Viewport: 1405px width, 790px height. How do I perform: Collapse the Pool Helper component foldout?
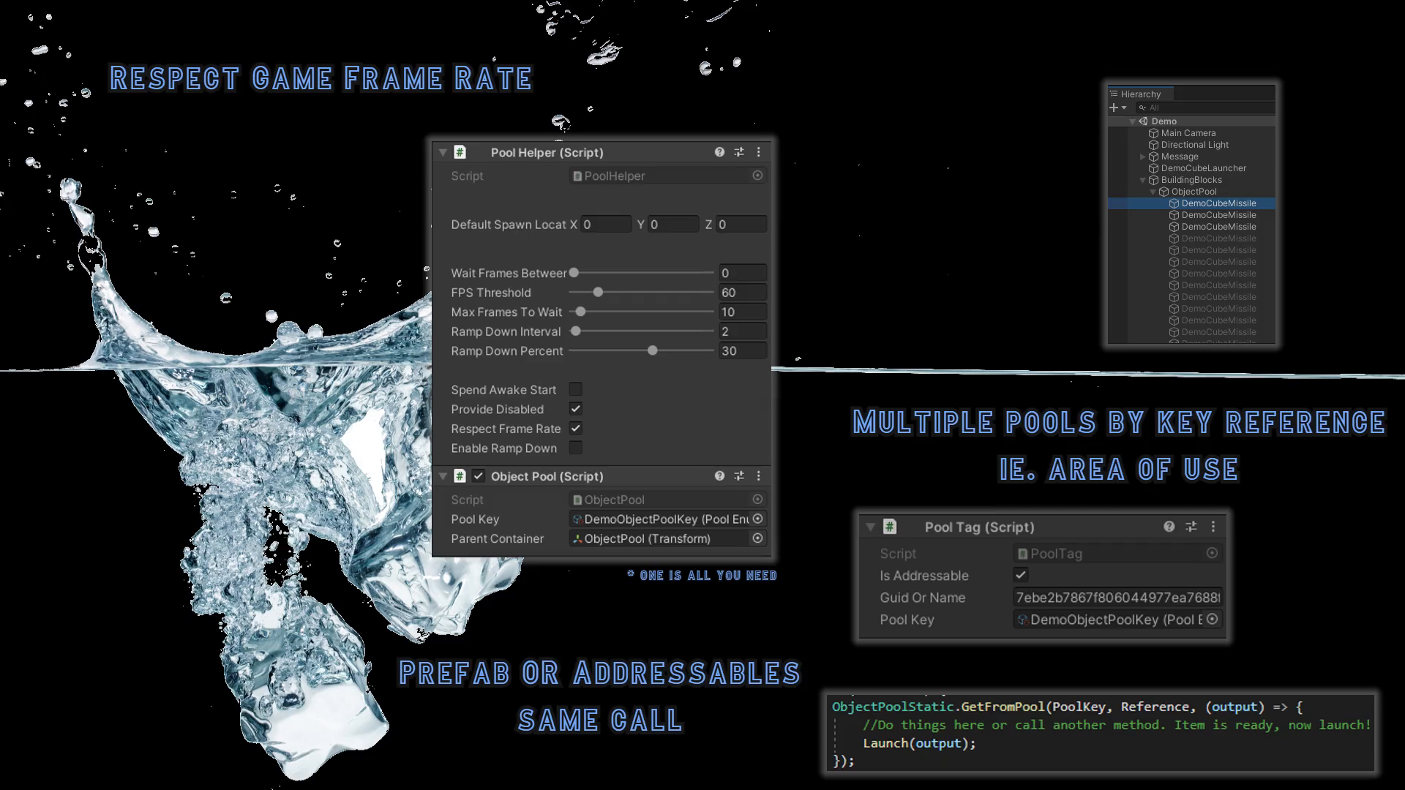coord(443,152)
